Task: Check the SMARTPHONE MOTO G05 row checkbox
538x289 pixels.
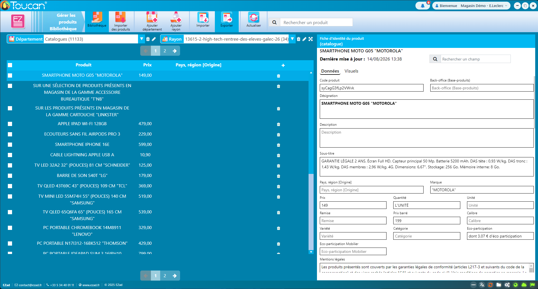Action: point(10,76)
